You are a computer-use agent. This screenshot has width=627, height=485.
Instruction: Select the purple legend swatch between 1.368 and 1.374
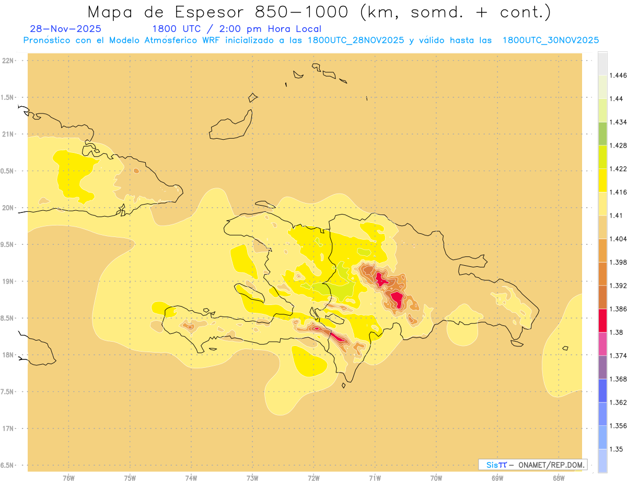coord(602,367)
